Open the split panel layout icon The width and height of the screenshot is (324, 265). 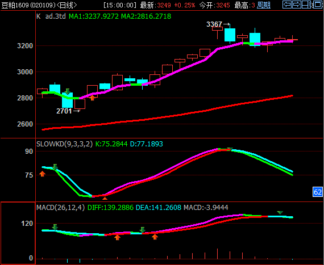(x=307, y=5)
